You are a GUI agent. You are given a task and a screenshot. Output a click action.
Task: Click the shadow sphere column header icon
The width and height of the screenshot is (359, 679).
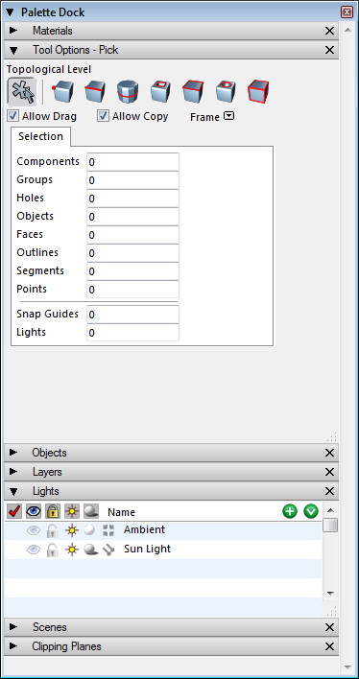[x=91, y=511]
